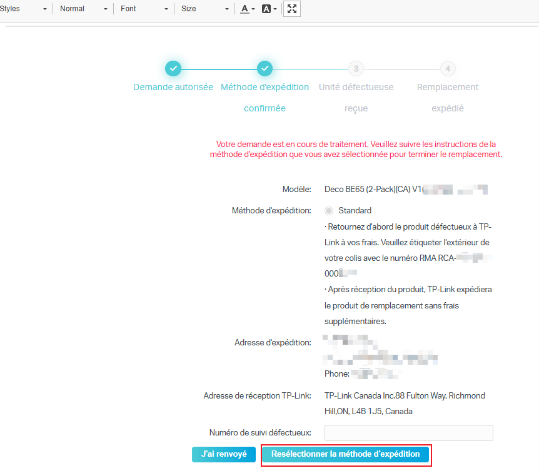This screenshot has height=473, width=539.
Task: Click step 4 'Remplacement expédié' circle
Action: click(x=448, y=69)
